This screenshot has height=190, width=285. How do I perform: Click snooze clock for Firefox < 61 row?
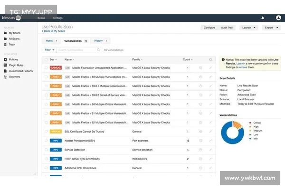click(x=200, y=113)
